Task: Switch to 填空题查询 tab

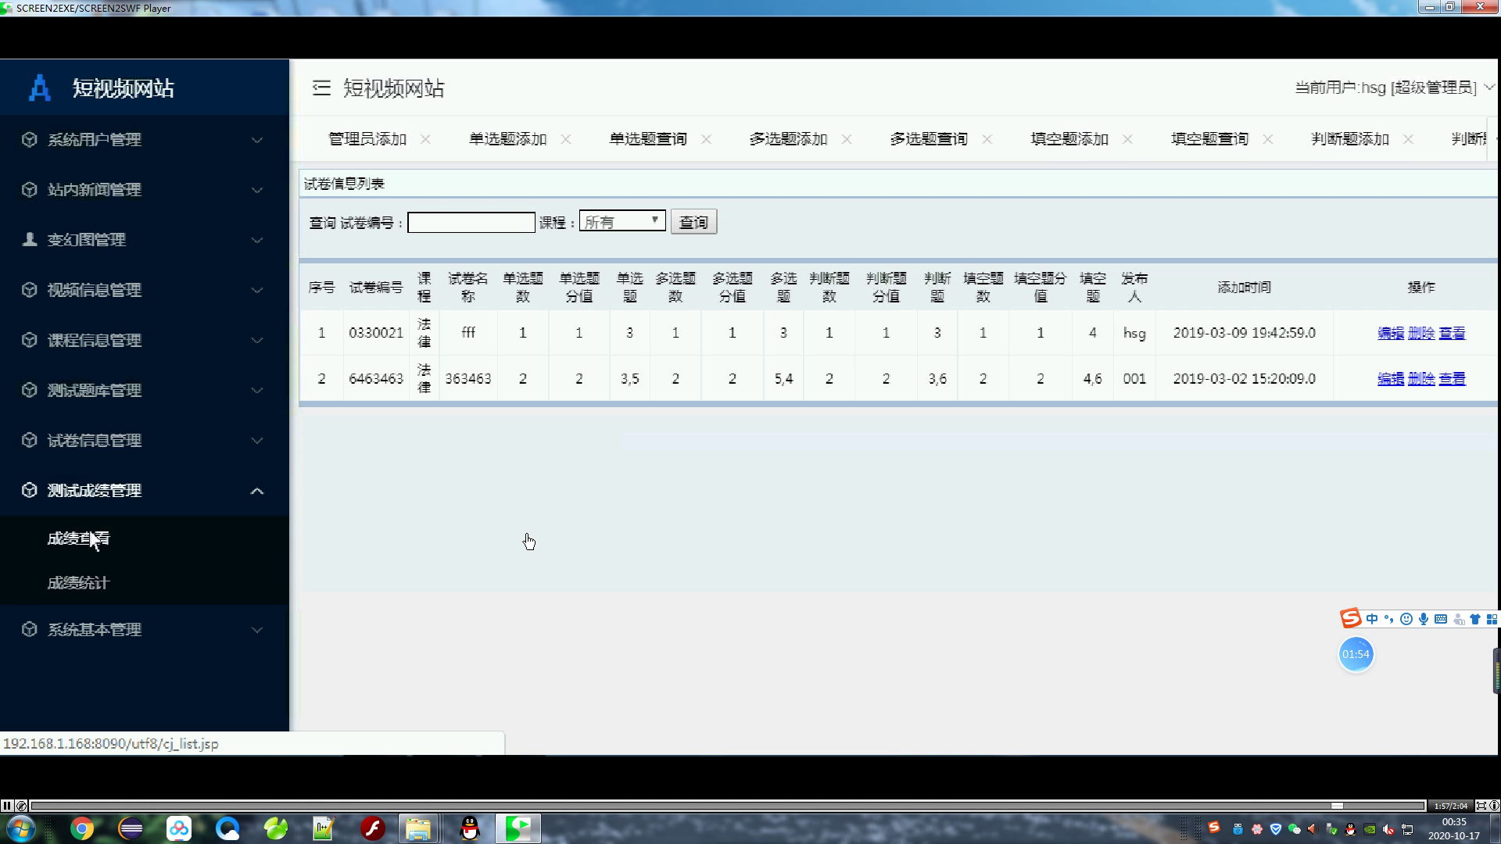Action: tap(1210, 139)
